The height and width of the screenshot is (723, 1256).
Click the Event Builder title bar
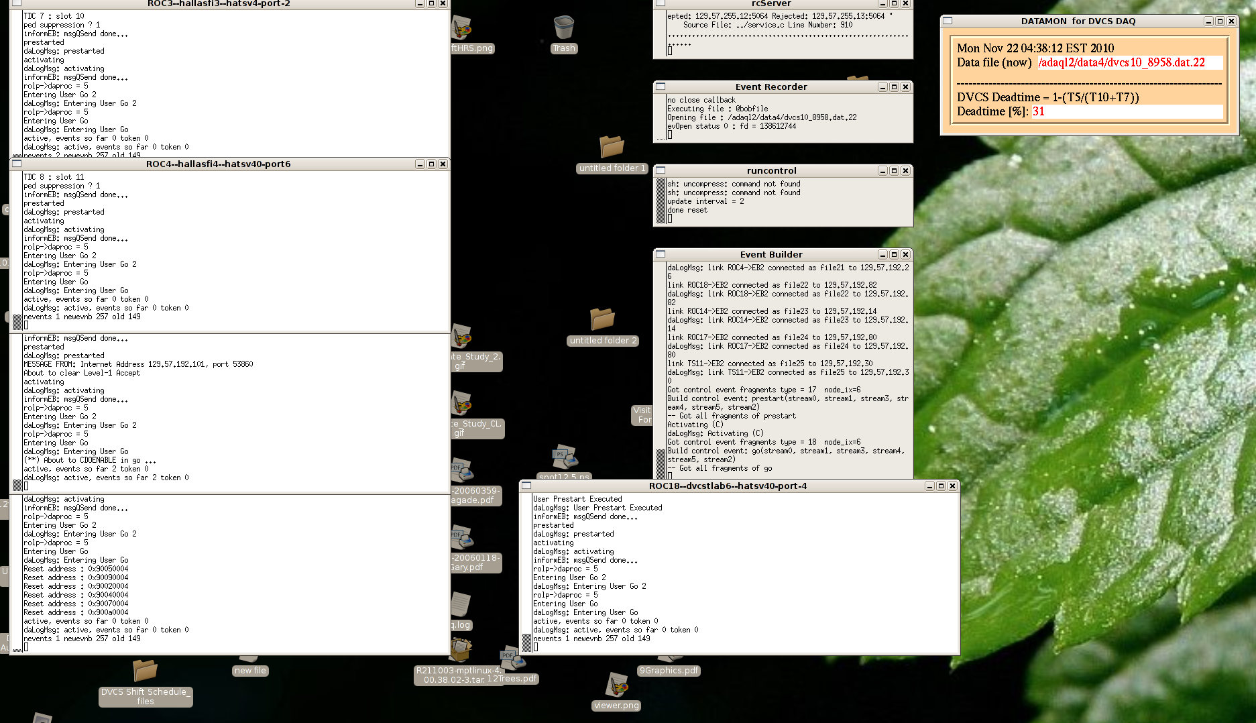pos(771,254)
